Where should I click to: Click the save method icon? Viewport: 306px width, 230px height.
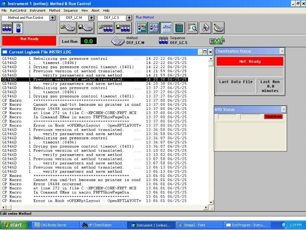(85, 27)
